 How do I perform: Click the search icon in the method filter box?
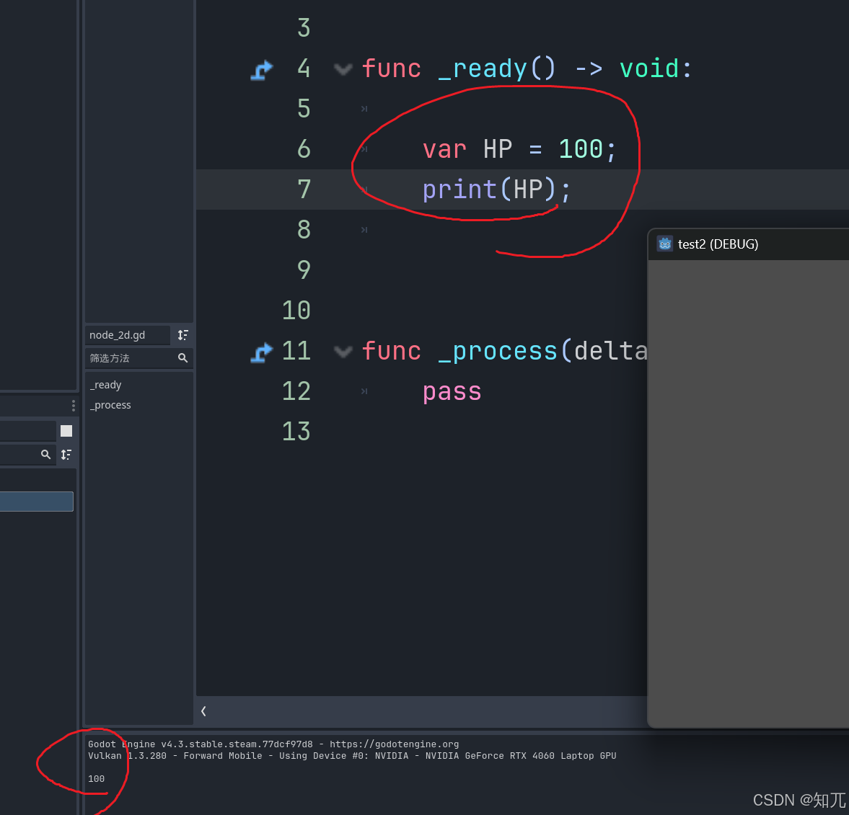pos(182,358)
